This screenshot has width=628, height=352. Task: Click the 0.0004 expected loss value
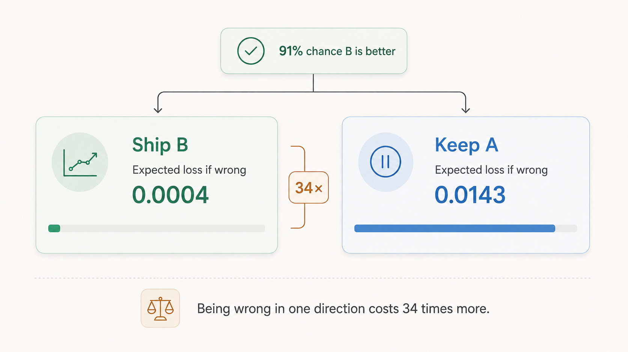pos(170,195)
